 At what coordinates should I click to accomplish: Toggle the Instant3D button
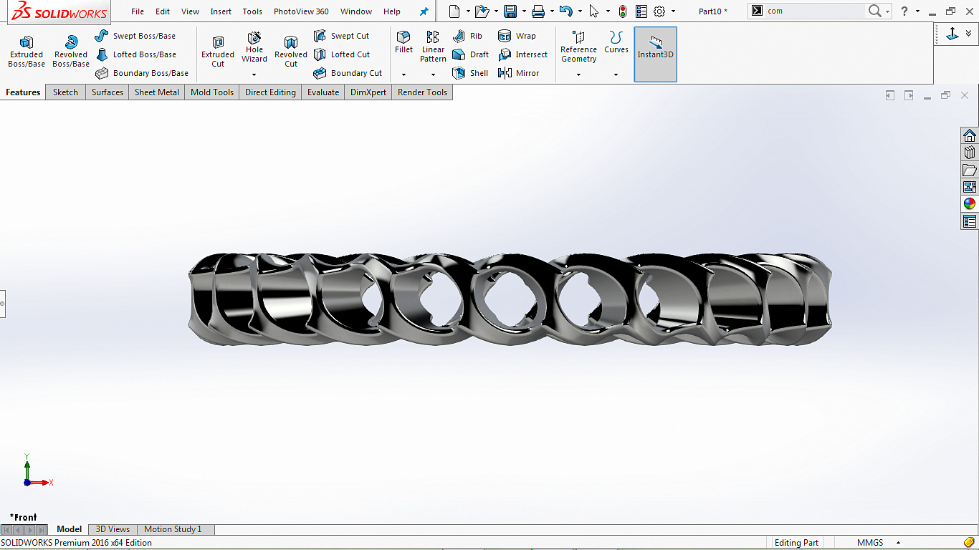pyautogui.click(x=655, y=54)
